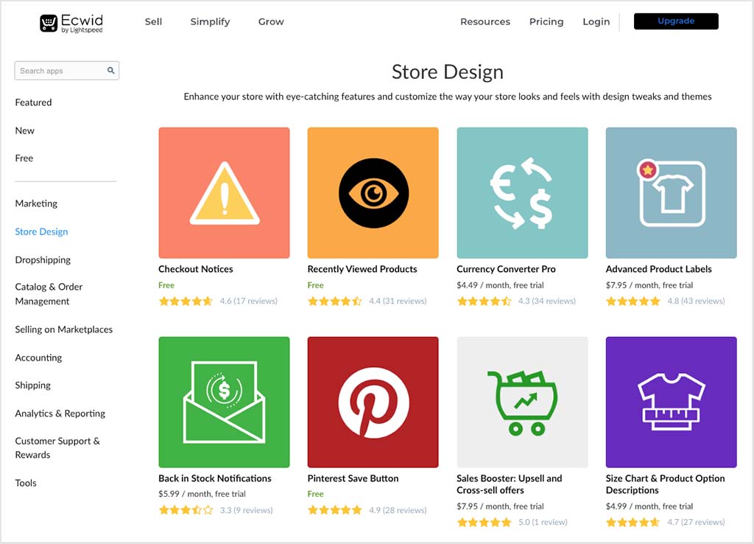Click the '4.8 (43 reviews)' text
This screenshot has width=754, height=544.
696,301
